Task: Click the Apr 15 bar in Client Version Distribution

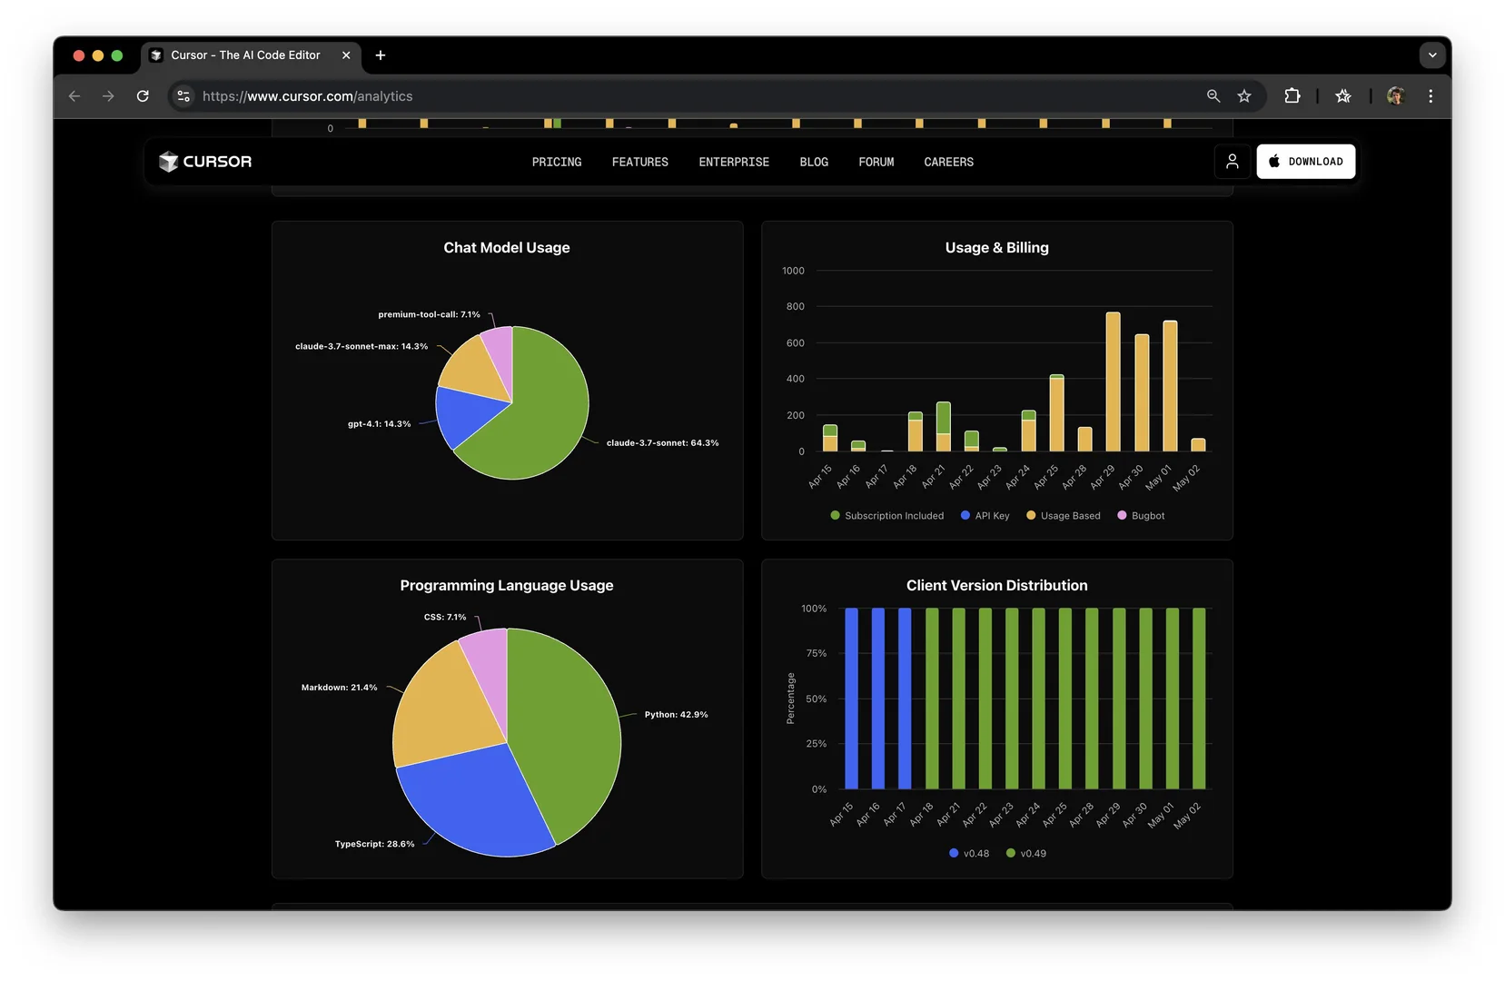Action: pos(851,699)
